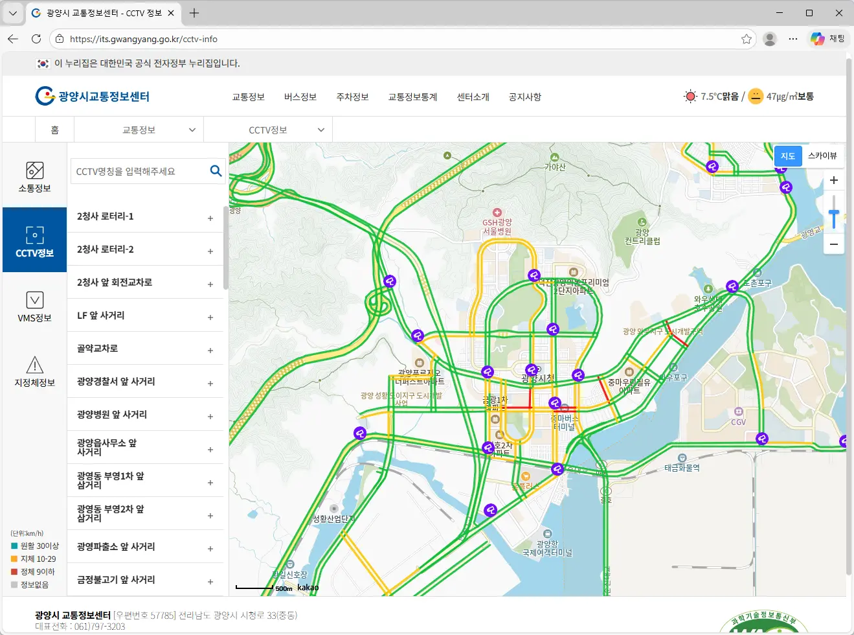The image size is (854, 635).
Task: Select 광양읍사무소 앞 사거리 in list
Action: (x=146, y=448)
